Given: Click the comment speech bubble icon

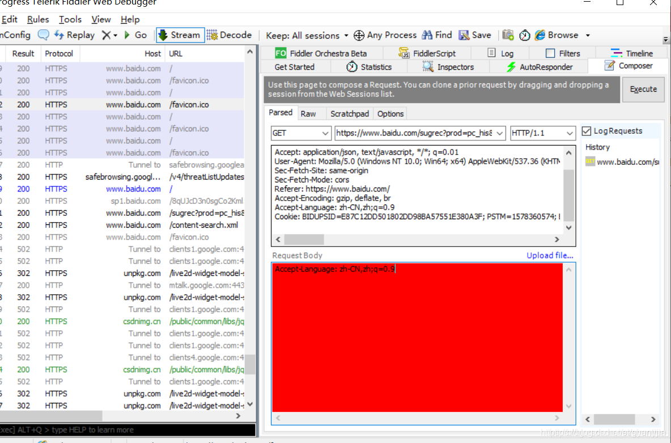Looking at the screenshot, I should tap(43, 35).
